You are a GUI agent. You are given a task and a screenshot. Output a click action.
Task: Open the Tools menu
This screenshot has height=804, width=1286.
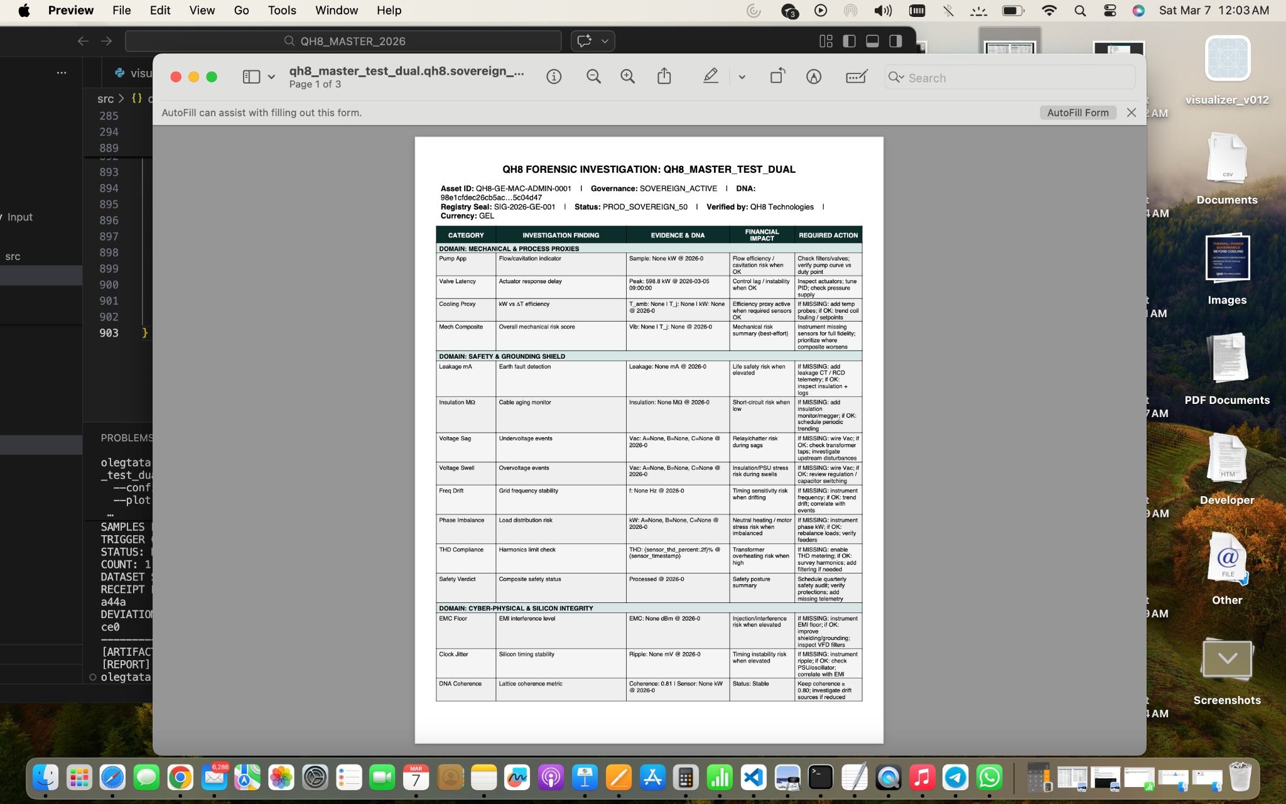(x=281, y=10)
